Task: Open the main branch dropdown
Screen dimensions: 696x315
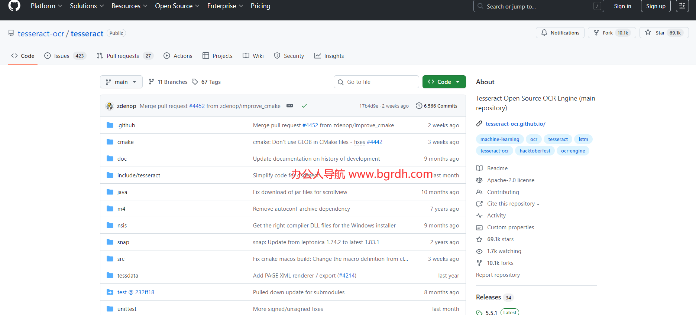Action: click(121, 82)
